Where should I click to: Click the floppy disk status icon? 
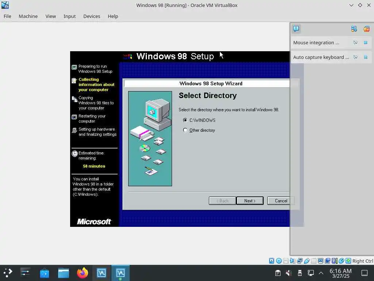tap(286, 261)
